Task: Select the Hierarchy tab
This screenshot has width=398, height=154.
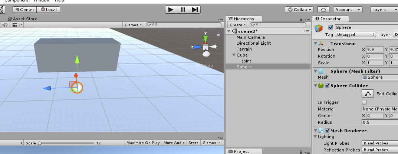Action: click(244, 19)
